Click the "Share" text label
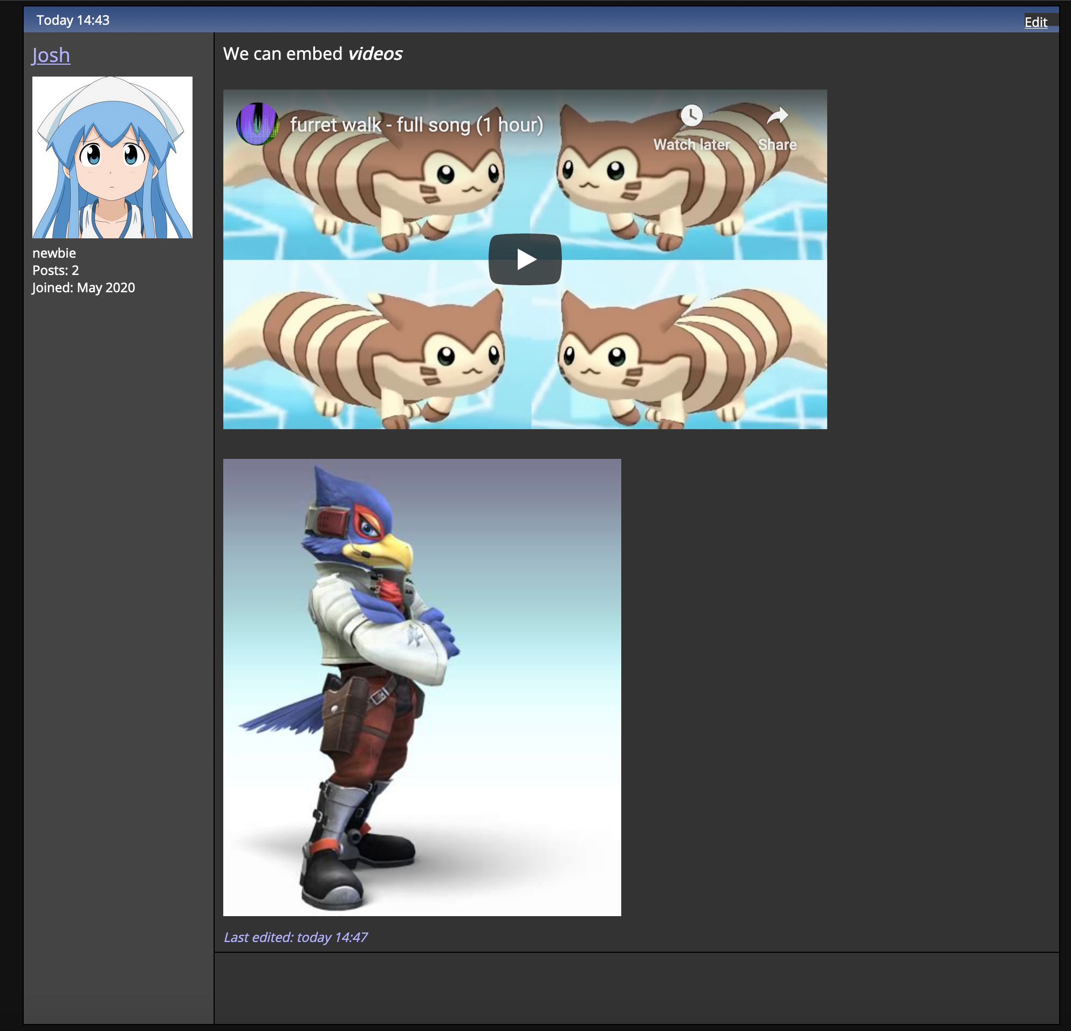This screenshot has width=1071, height=1031. pos(777,144)
